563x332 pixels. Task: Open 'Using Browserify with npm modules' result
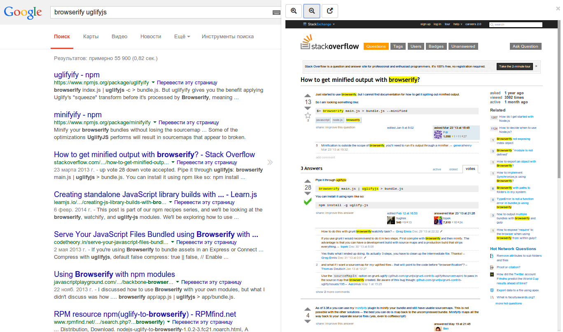point(114,274)
